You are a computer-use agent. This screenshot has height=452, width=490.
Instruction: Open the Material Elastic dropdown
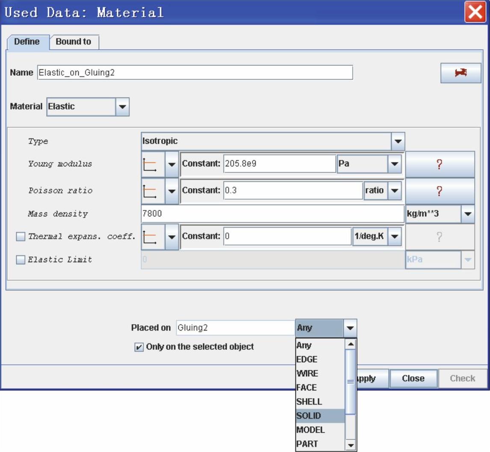pos(122,107)
